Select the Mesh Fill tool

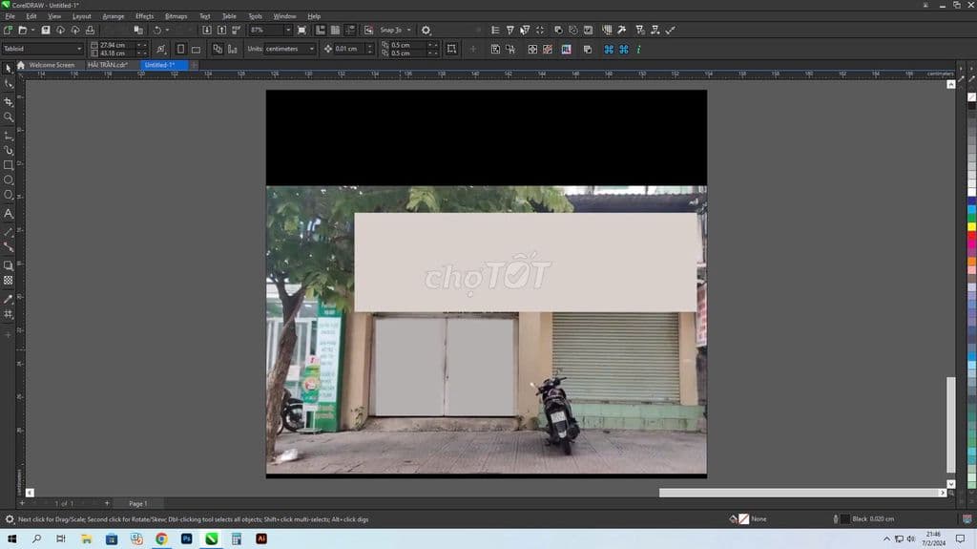pos(8,314)
